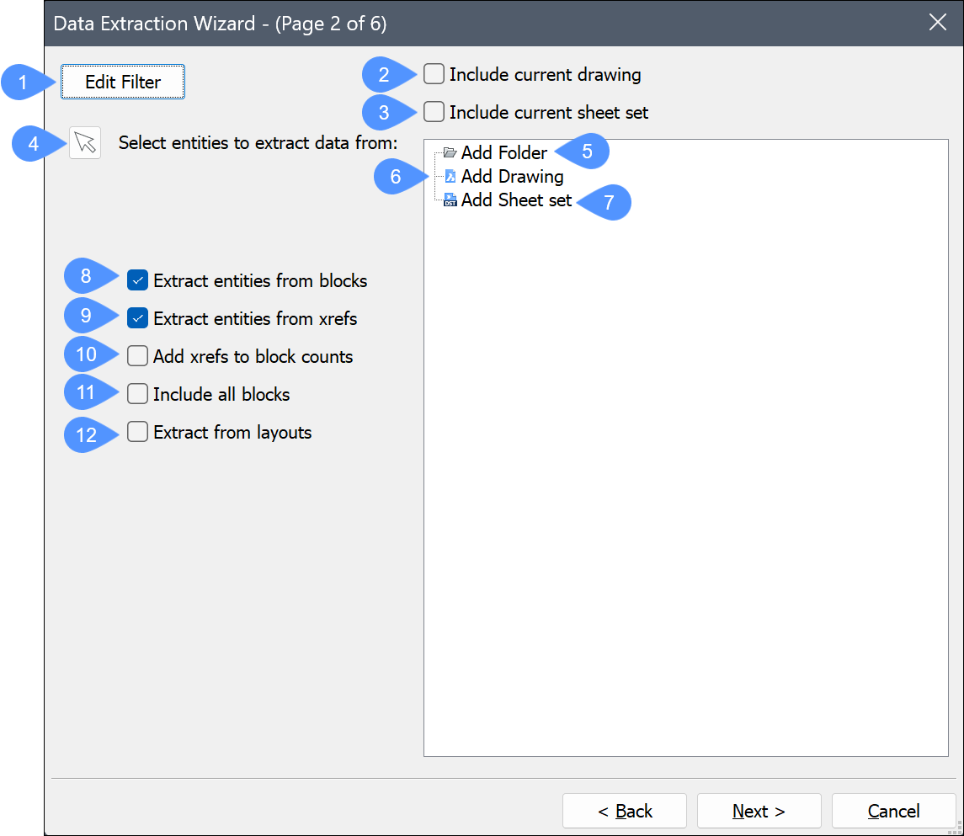The height and width of the screenshot is (836, 964).
Task: Proceed with the Next button
Action: tap(759, 811)
